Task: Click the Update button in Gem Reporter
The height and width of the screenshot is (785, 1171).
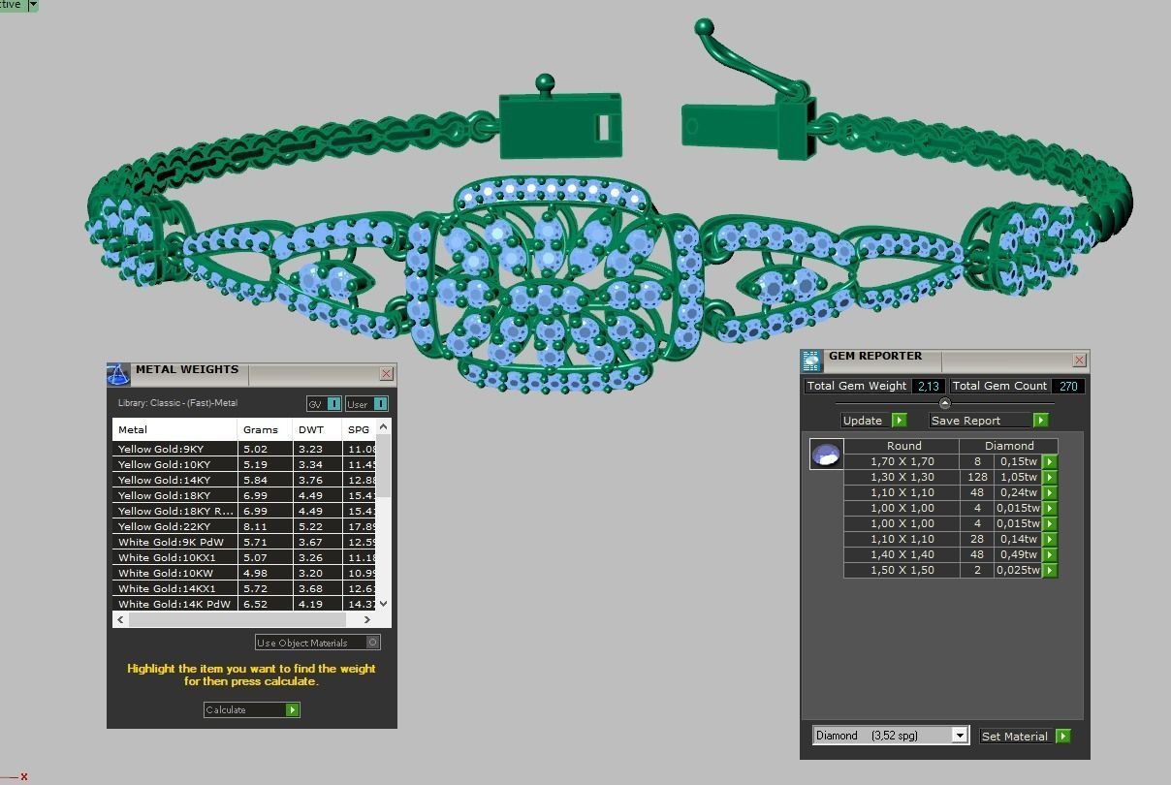Action: [x=874, y=421]
